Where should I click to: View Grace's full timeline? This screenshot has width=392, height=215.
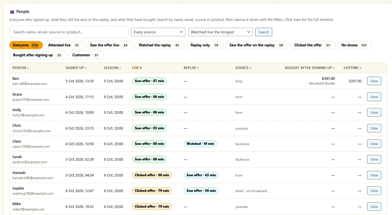pos(374,97)
